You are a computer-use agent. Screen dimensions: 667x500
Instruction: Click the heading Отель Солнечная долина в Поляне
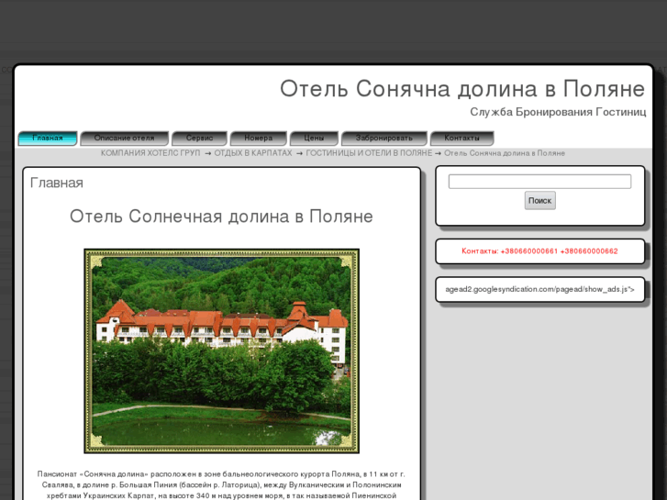point(221,217)
